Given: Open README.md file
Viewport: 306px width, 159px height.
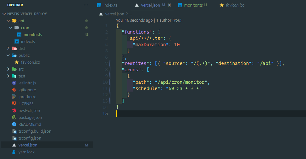Looking at the screenshot, I should 30,124.
